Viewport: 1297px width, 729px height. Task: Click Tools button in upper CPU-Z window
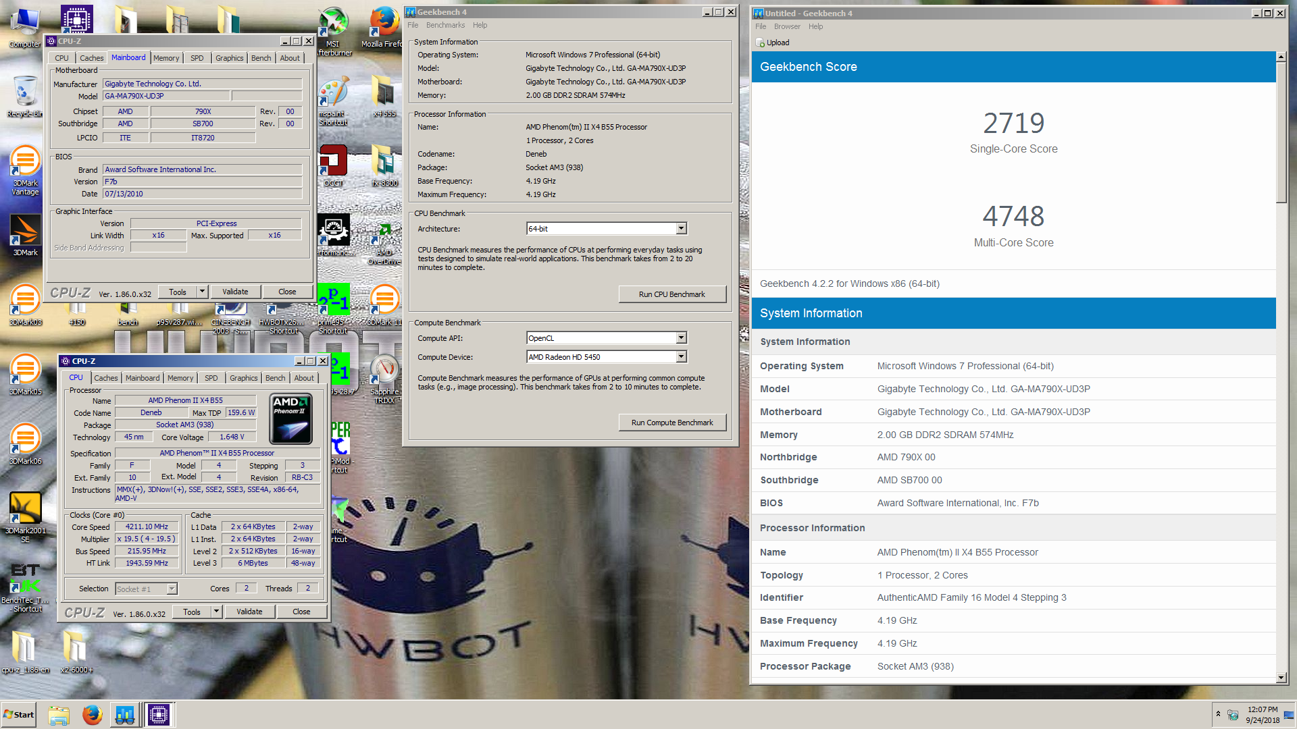coord(178,292)
